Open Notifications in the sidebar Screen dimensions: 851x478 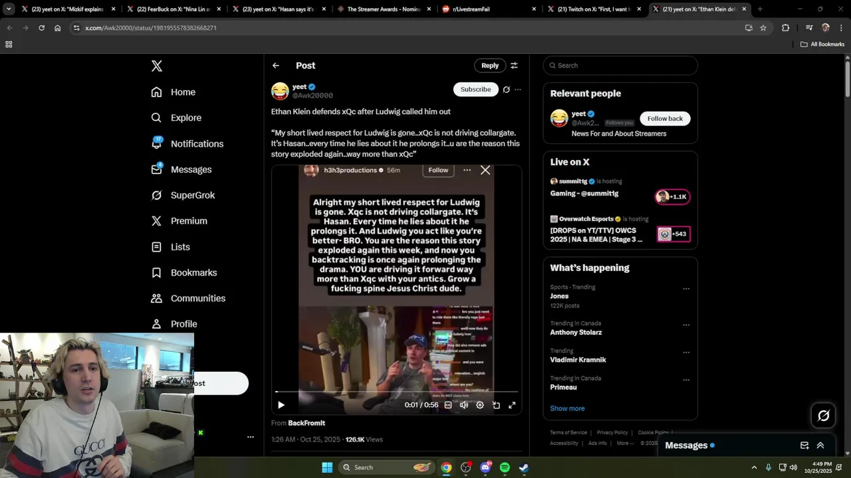187,143
